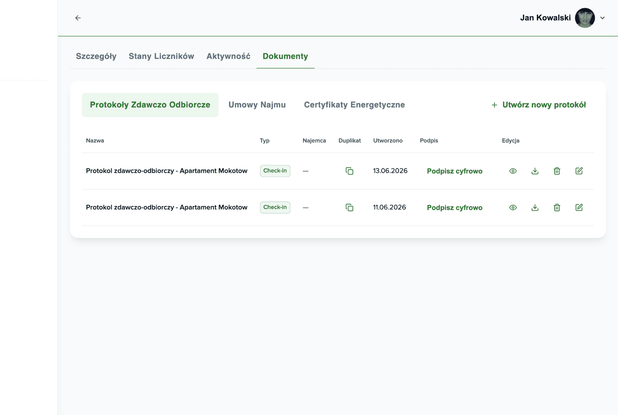Delete the 11.06.2026 protocol
The height and width of the screenshot is (415, 618).
[x=557, y=208]
